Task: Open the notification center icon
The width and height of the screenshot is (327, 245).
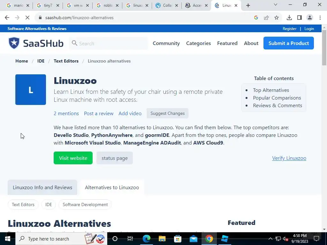Action: pos(316,239)
